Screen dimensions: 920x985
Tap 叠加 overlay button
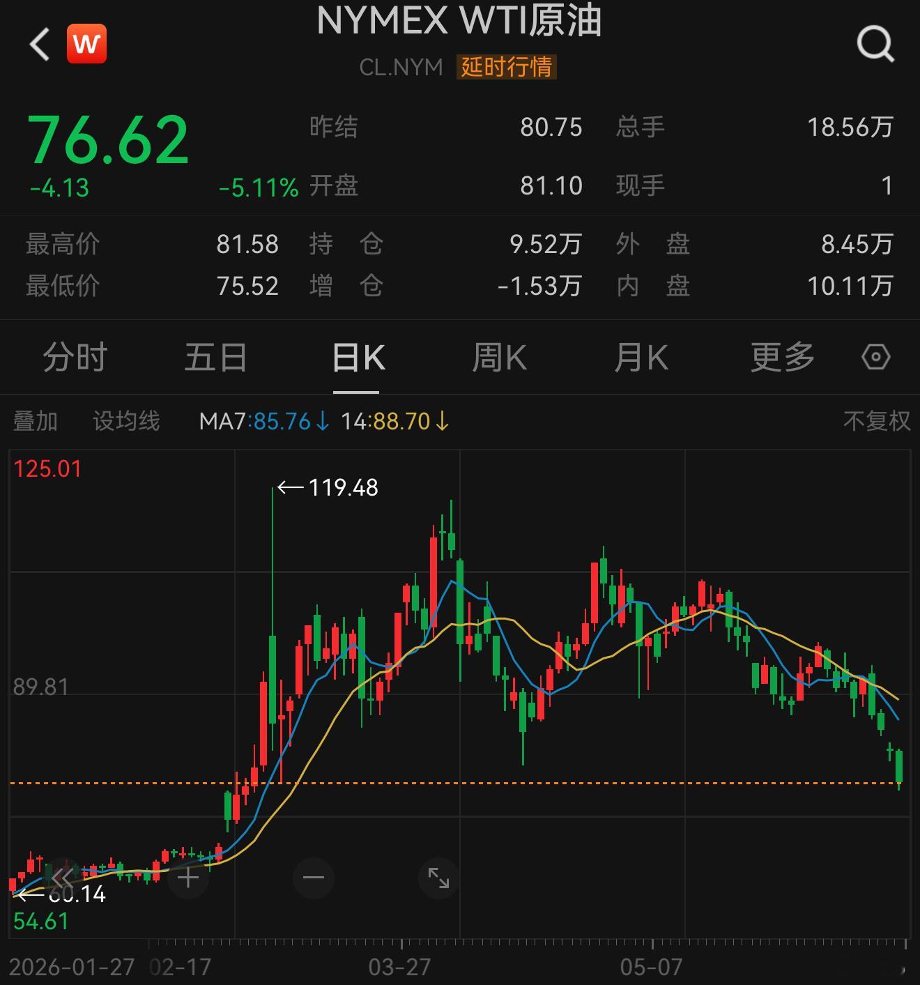35,421
